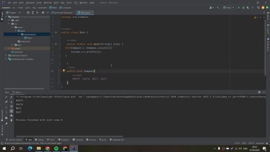Click the Compass breadcrumb in navigation bar
Viewport: 270px width, 152px height.
click(x=65, y=8)
